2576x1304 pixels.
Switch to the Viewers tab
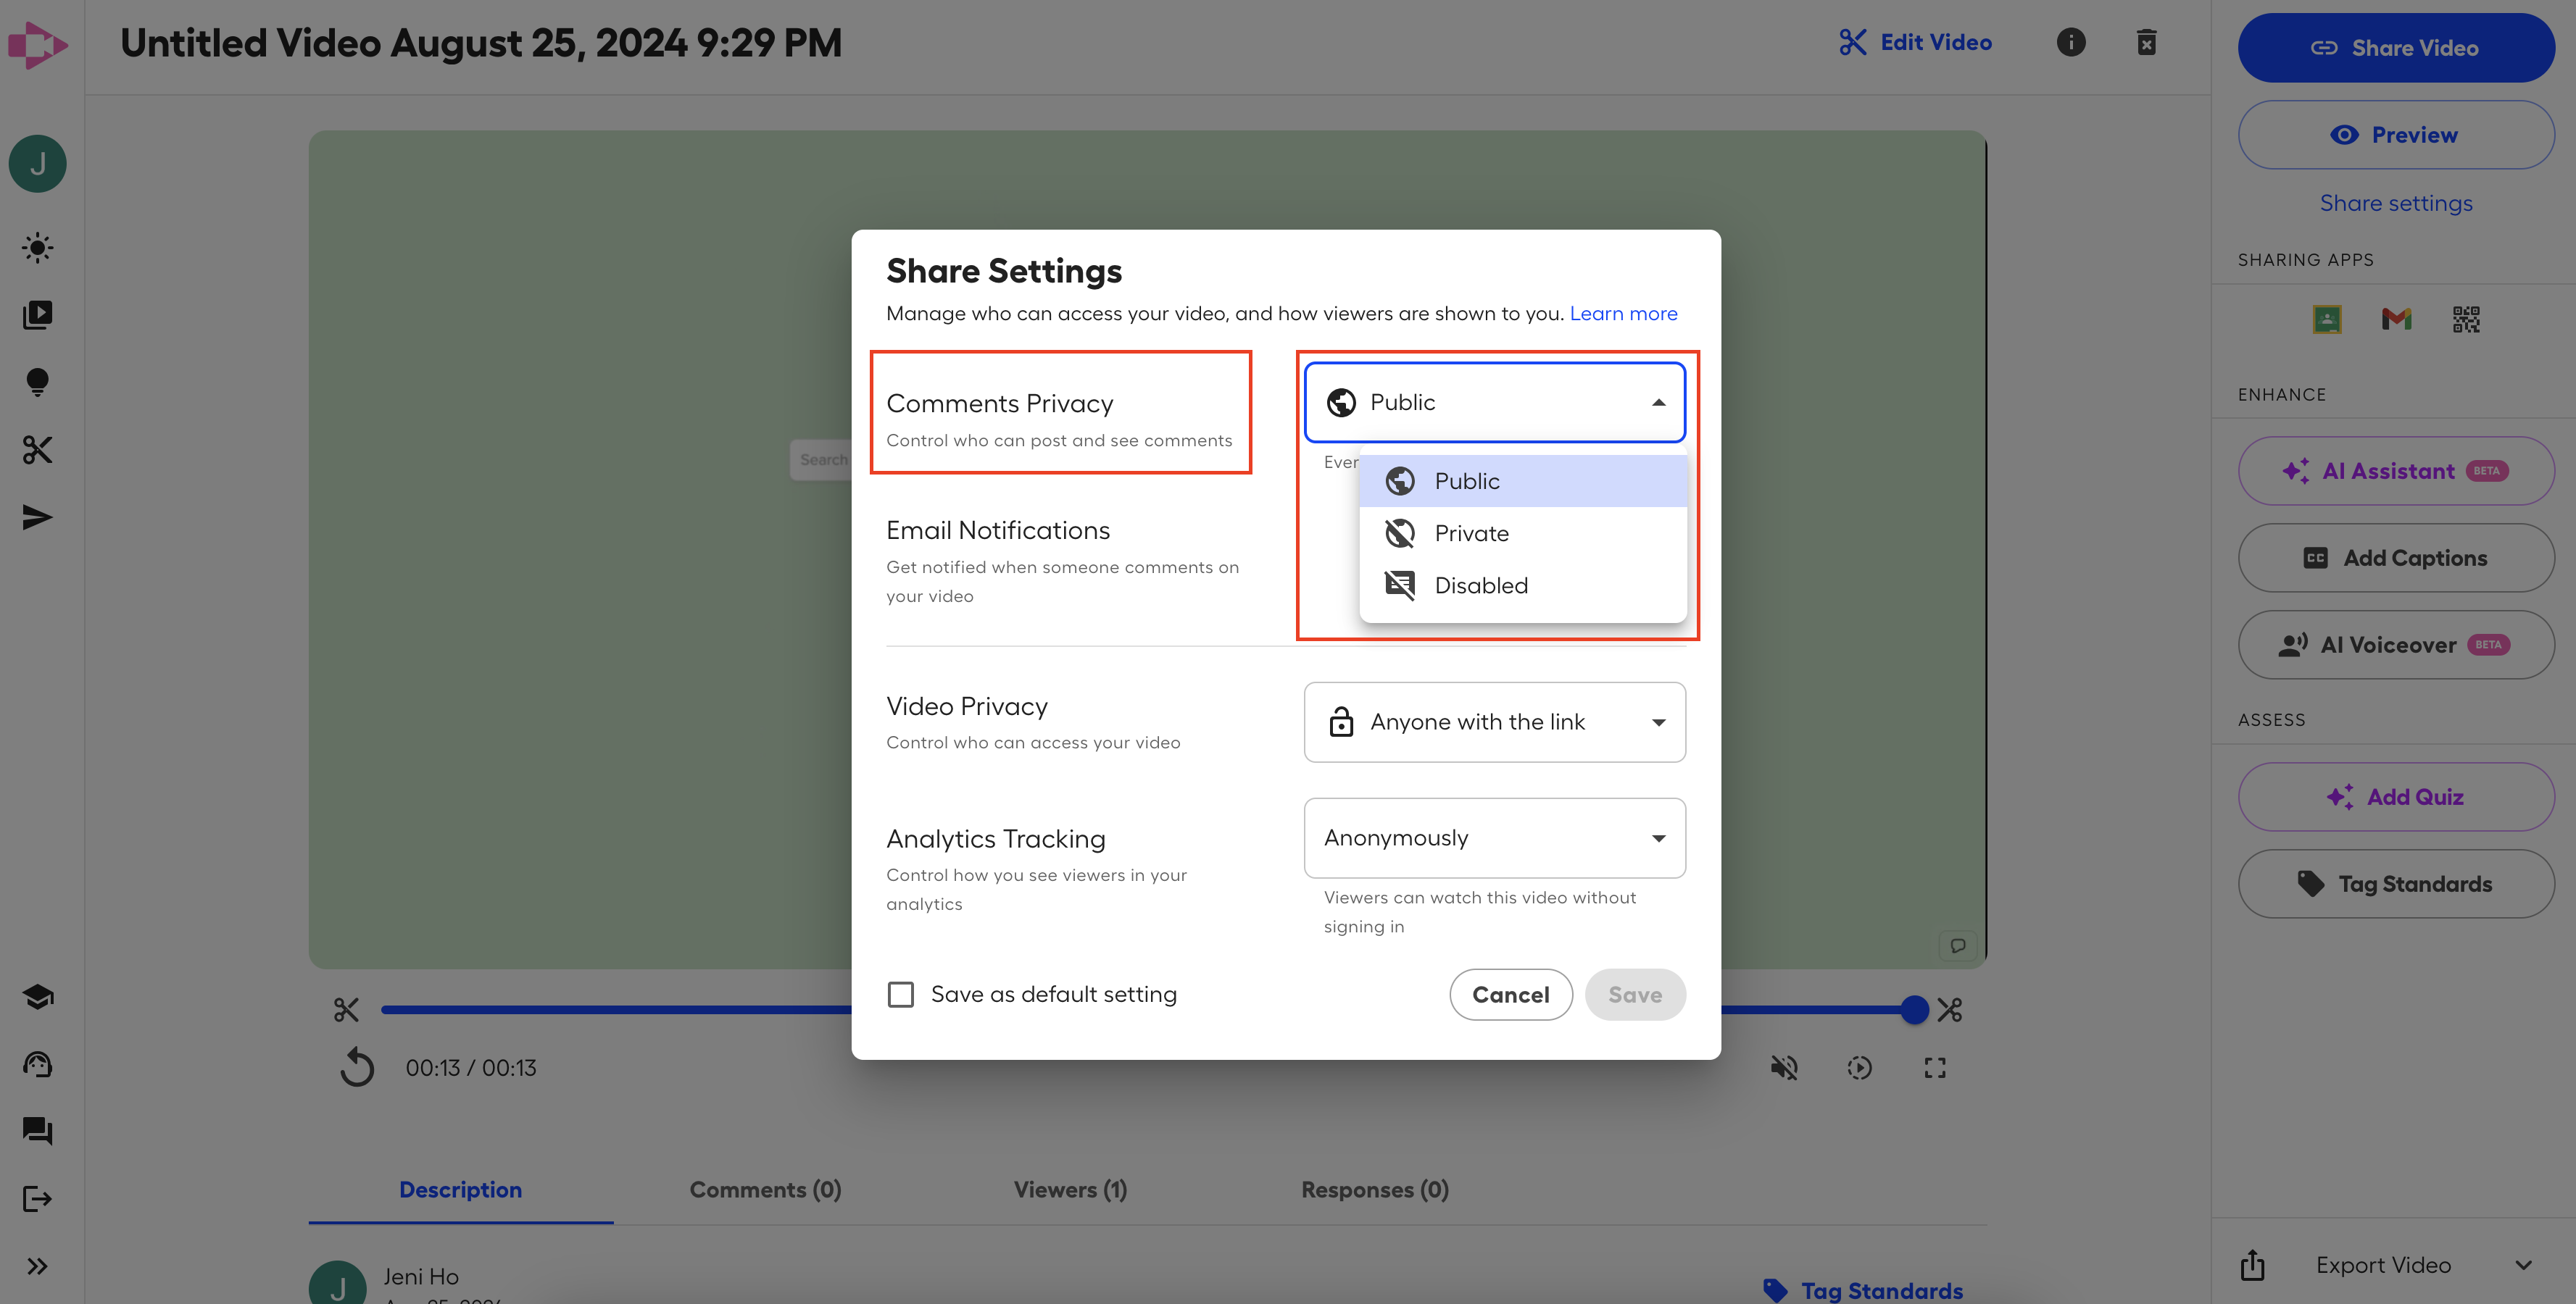1070,1189
